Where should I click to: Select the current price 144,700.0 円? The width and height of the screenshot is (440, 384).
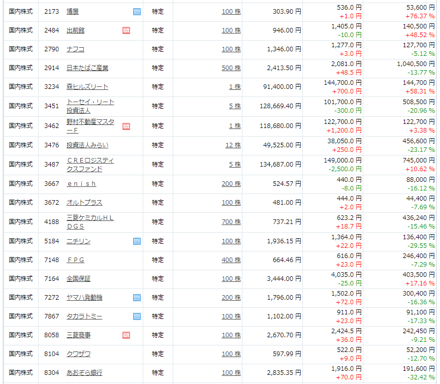point(342,83)
